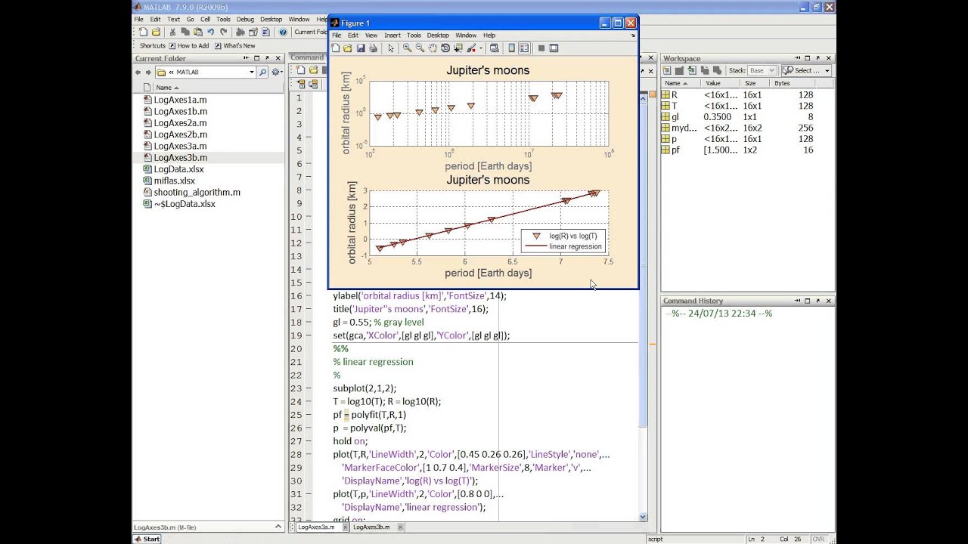
Task: Open Simulink from MATLAB toolbar icon
Action: (240, 32)
